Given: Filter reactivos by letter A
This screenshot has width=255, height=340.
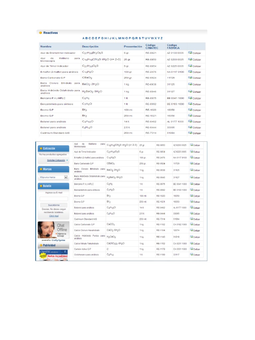Looking at the screenshot, I should pyautogui.click(x=83, y=38).
